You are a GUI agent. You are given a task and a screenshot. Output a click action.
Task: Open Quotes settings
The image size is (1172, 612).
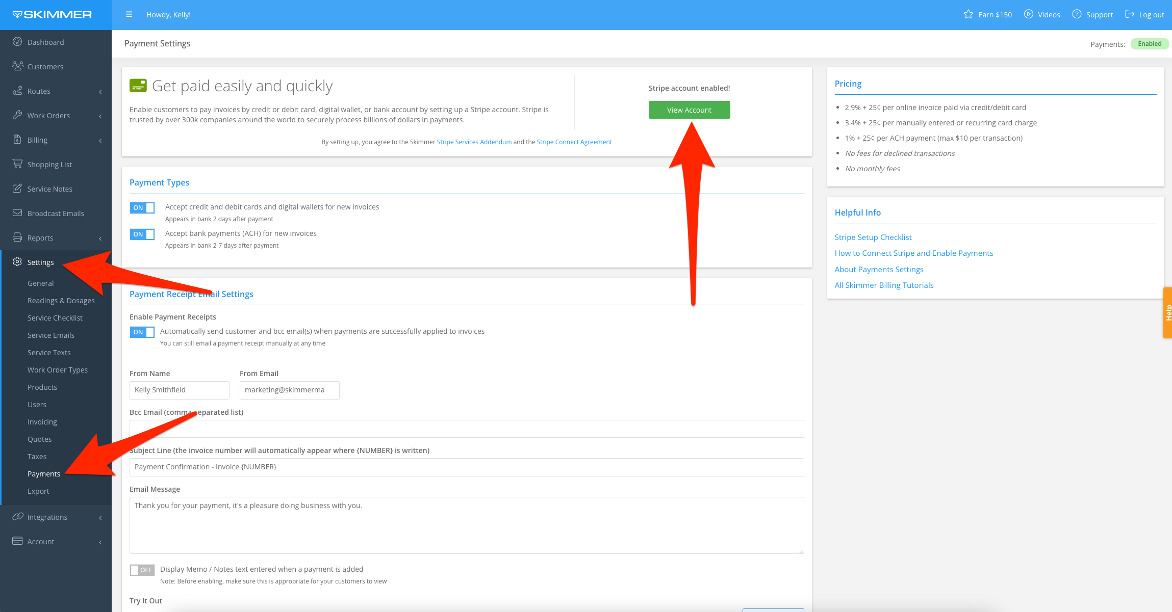(39, 439)
